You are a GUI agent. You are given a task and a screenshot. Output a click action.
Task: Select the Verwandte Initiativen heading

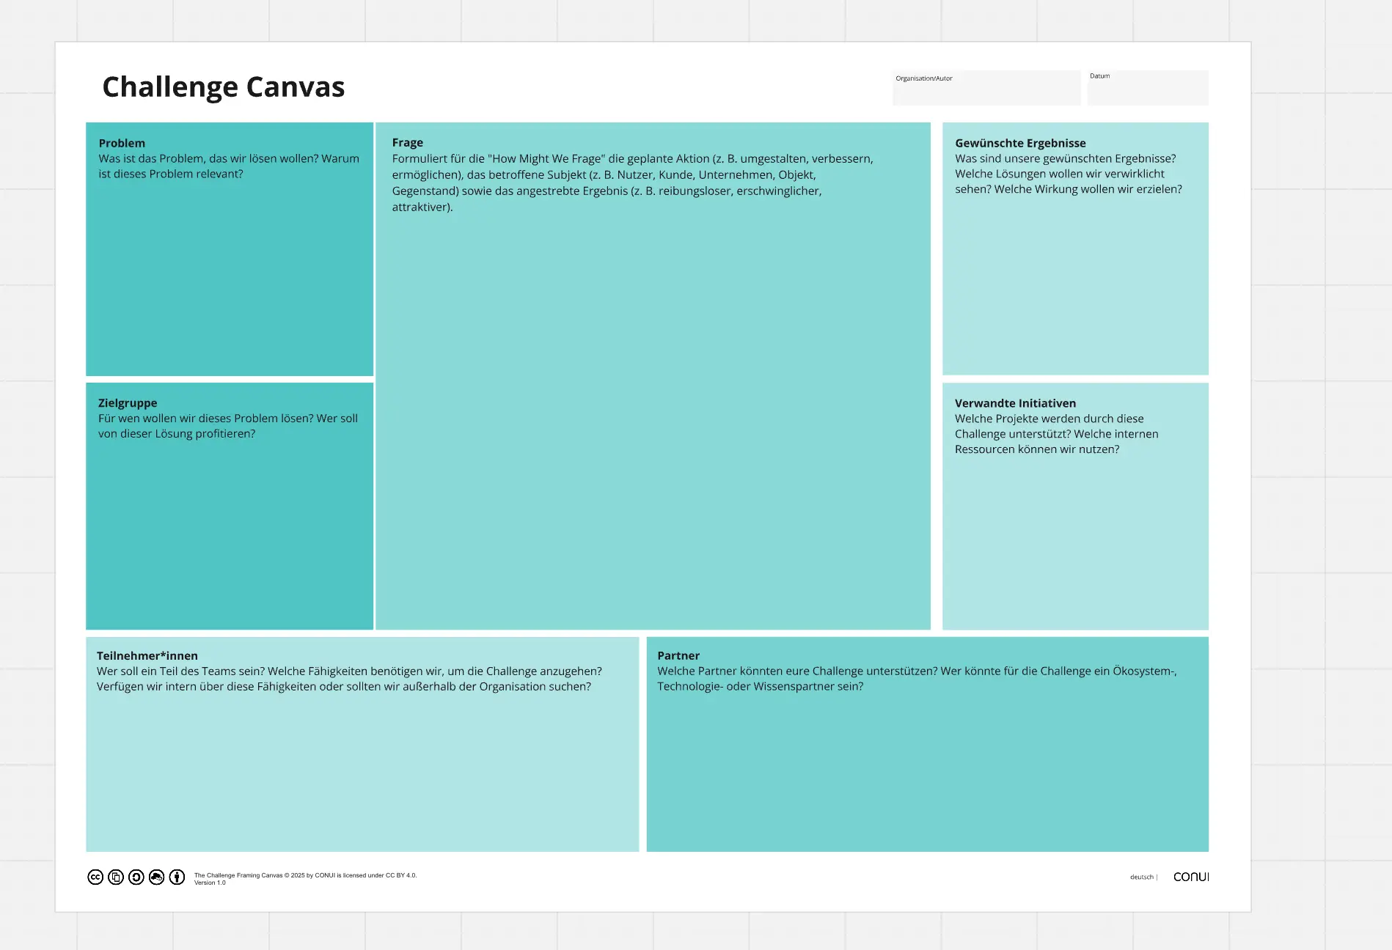coord(1015,403)
